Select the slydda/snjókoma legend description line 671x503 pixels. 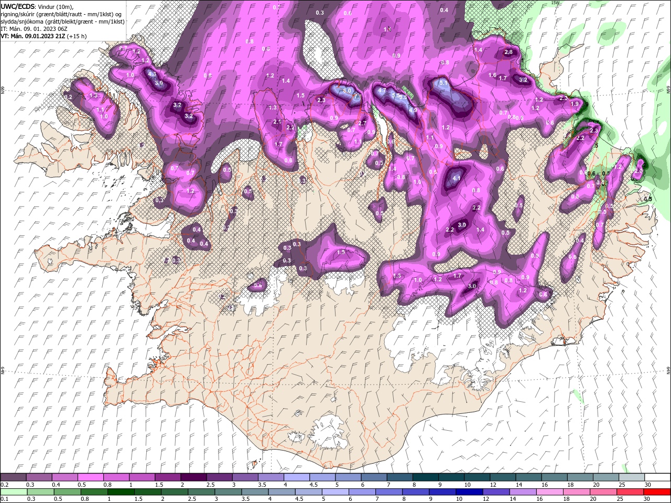click(x=63, y=21)
